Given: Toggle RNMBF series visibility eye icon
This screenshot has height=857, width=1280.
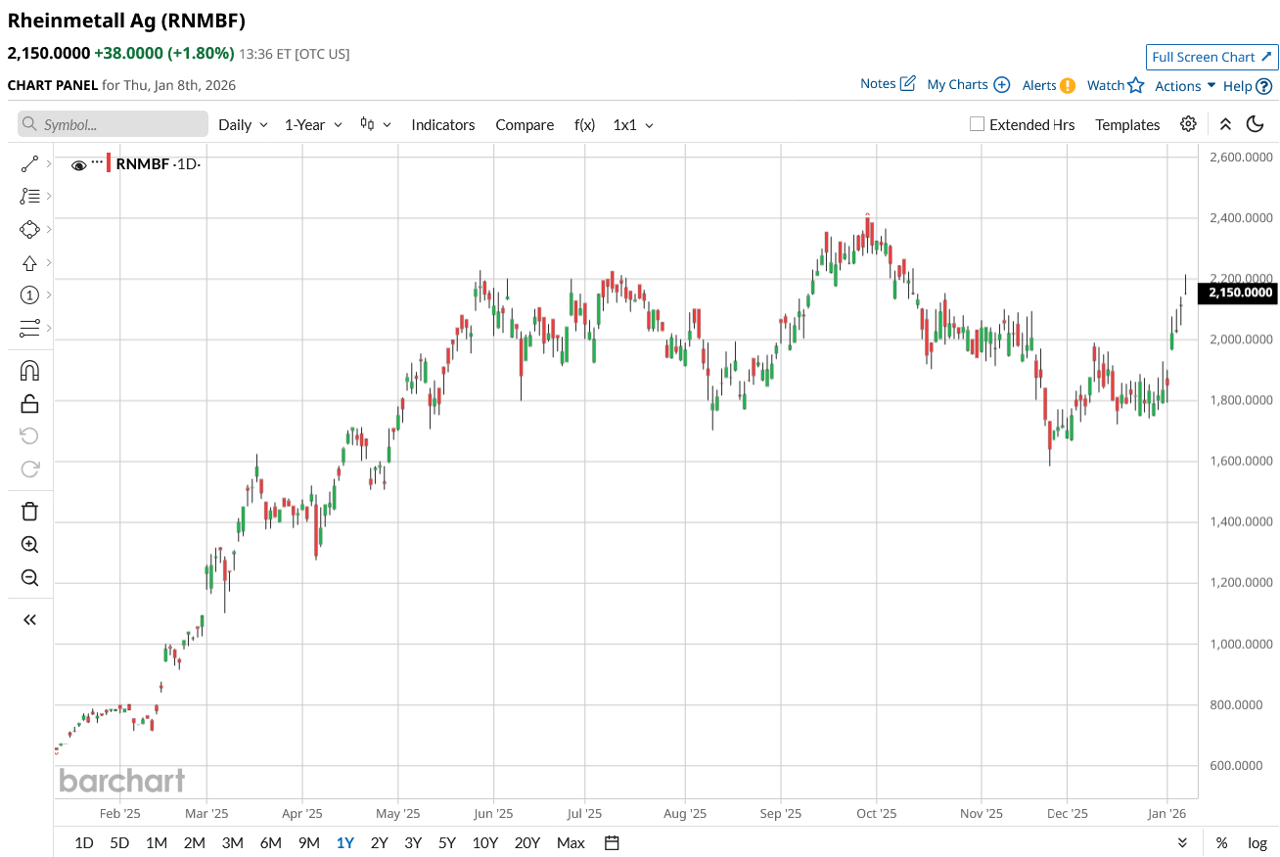Looking at the screenshot, I should click(79, 165).
